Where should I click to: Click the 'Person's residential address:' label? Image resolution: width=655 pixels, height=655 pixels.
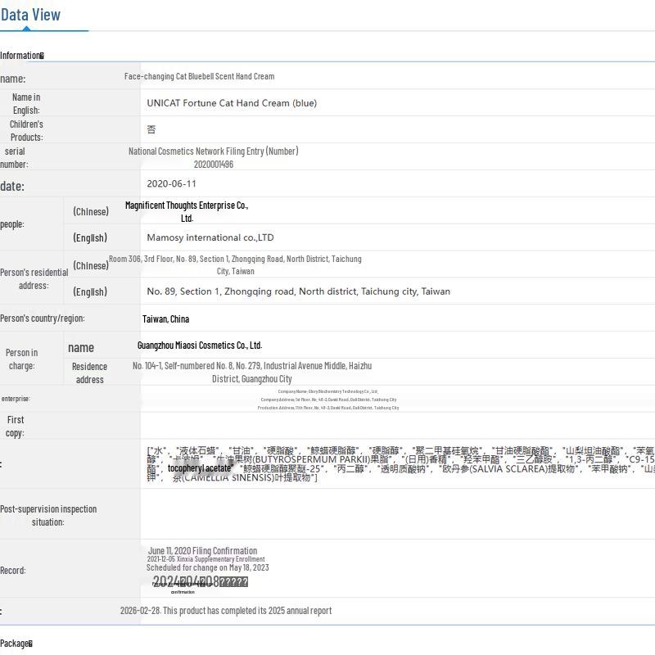point(34,279)
